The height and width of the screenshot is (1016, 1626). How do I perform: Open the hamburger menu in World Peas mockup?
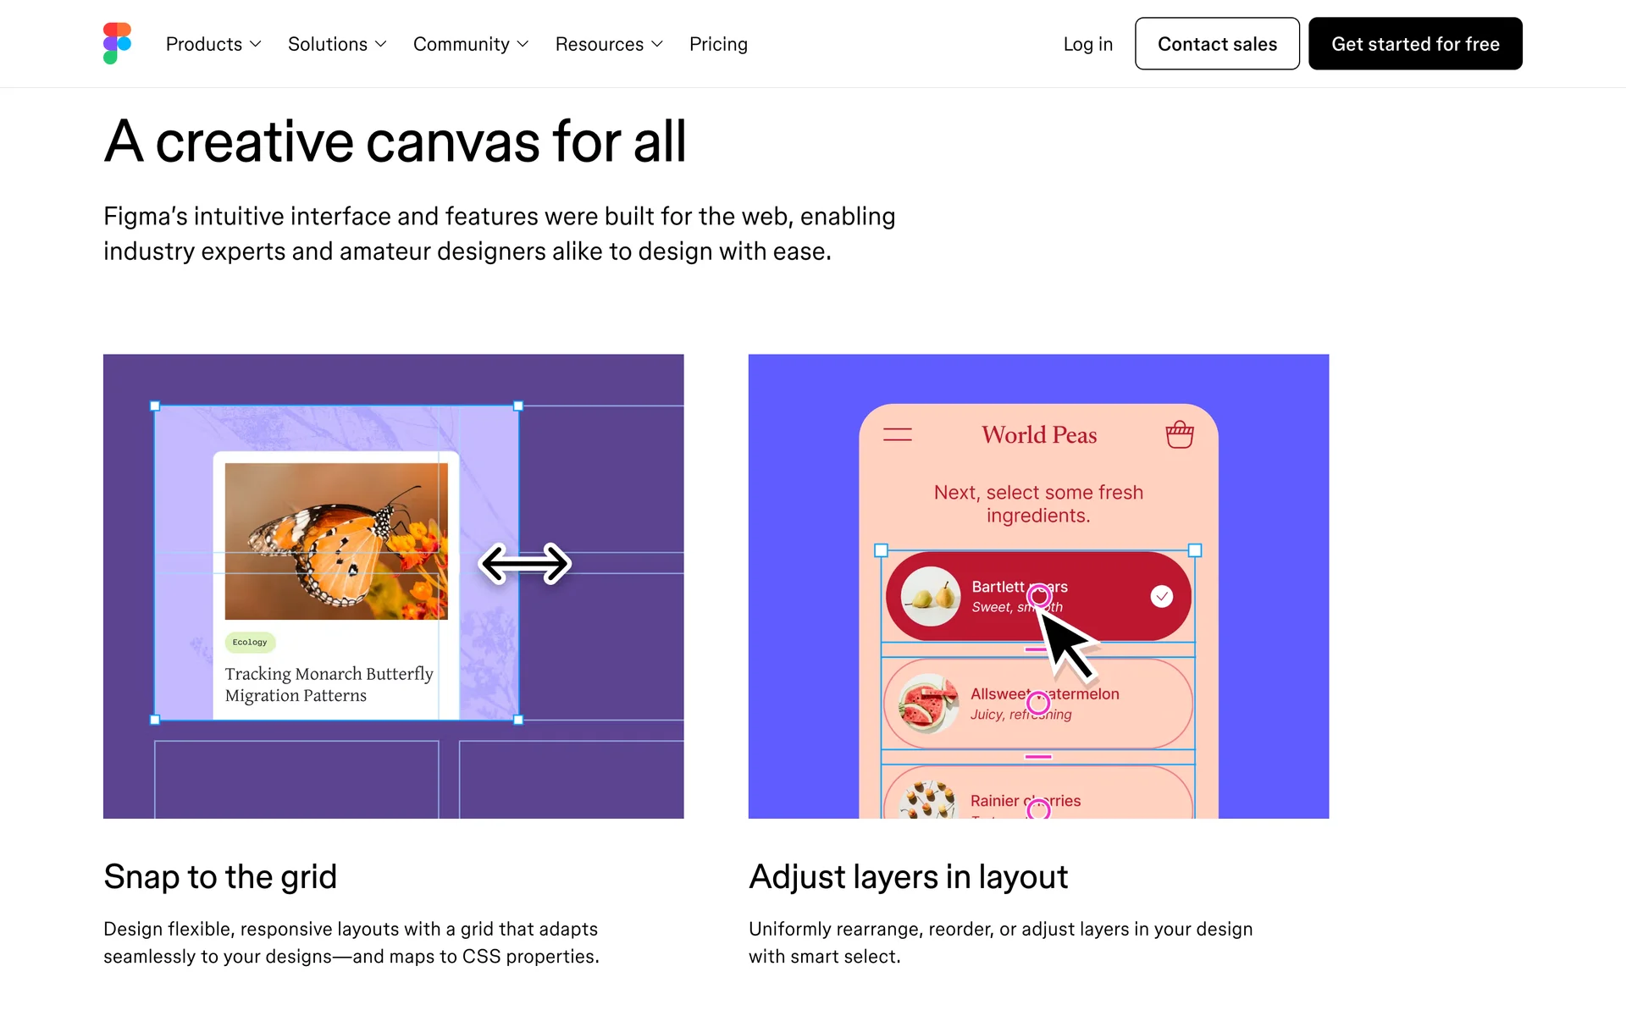898,434
